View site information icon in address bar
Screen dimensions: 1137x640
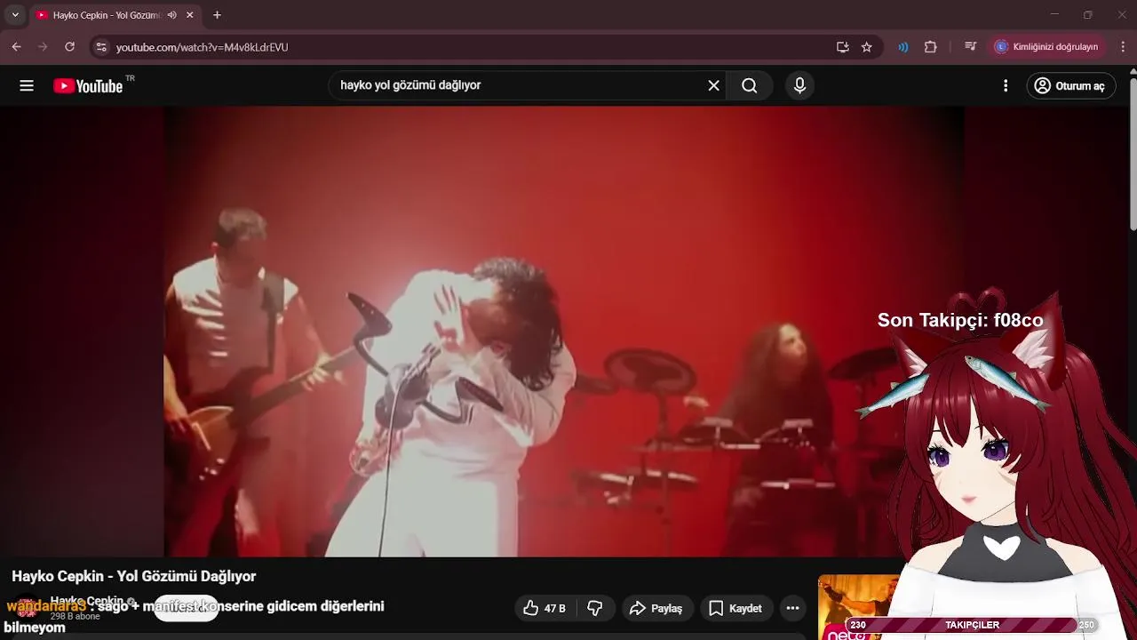(x=101, y=47)
